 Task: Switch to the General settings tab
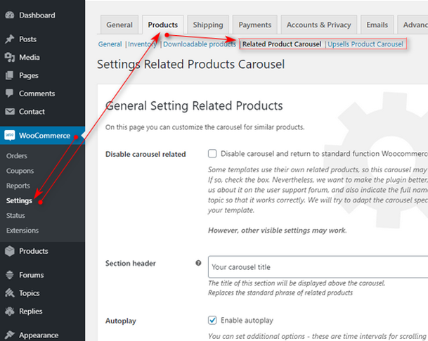119,25
